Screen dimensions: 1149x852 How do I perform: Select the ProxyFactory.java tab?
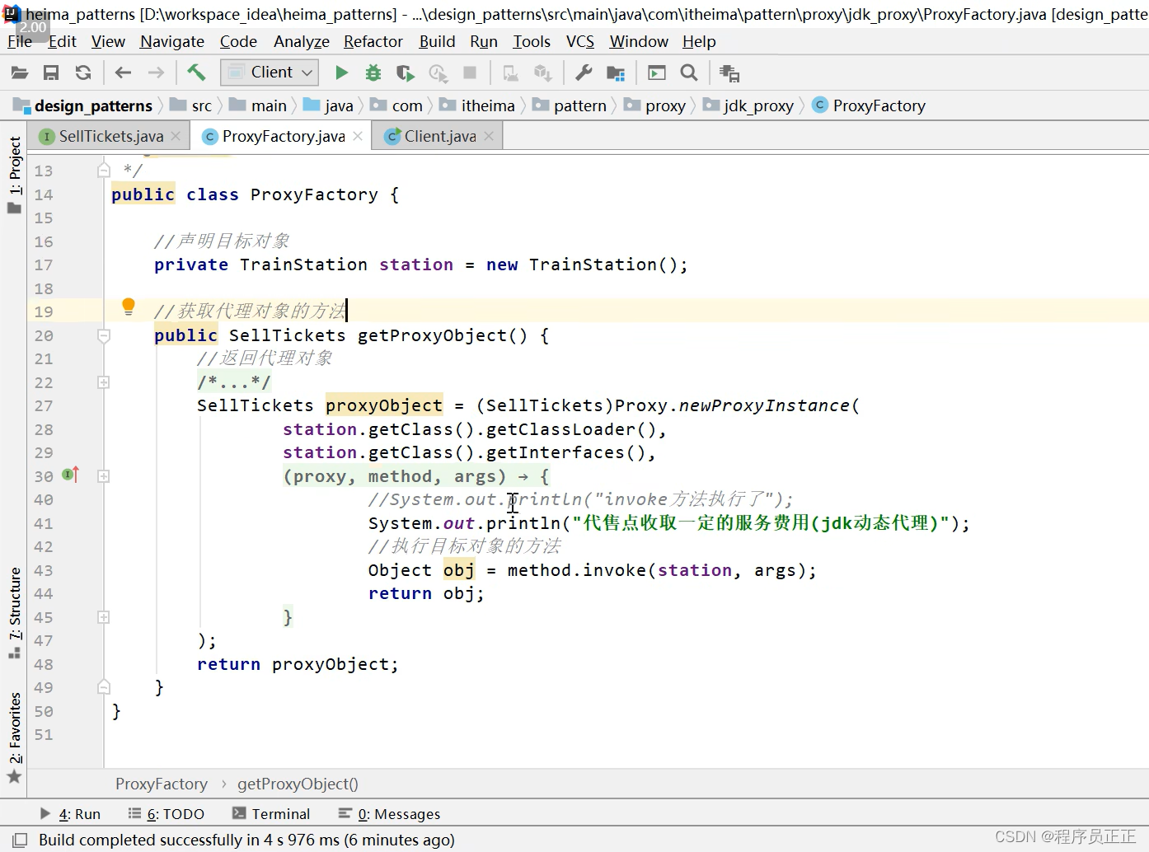coord(282,136)
